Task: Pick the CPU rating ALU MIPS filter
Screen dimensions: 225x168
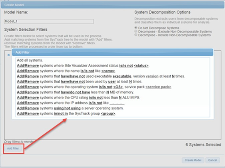Action: coord(78,98)
